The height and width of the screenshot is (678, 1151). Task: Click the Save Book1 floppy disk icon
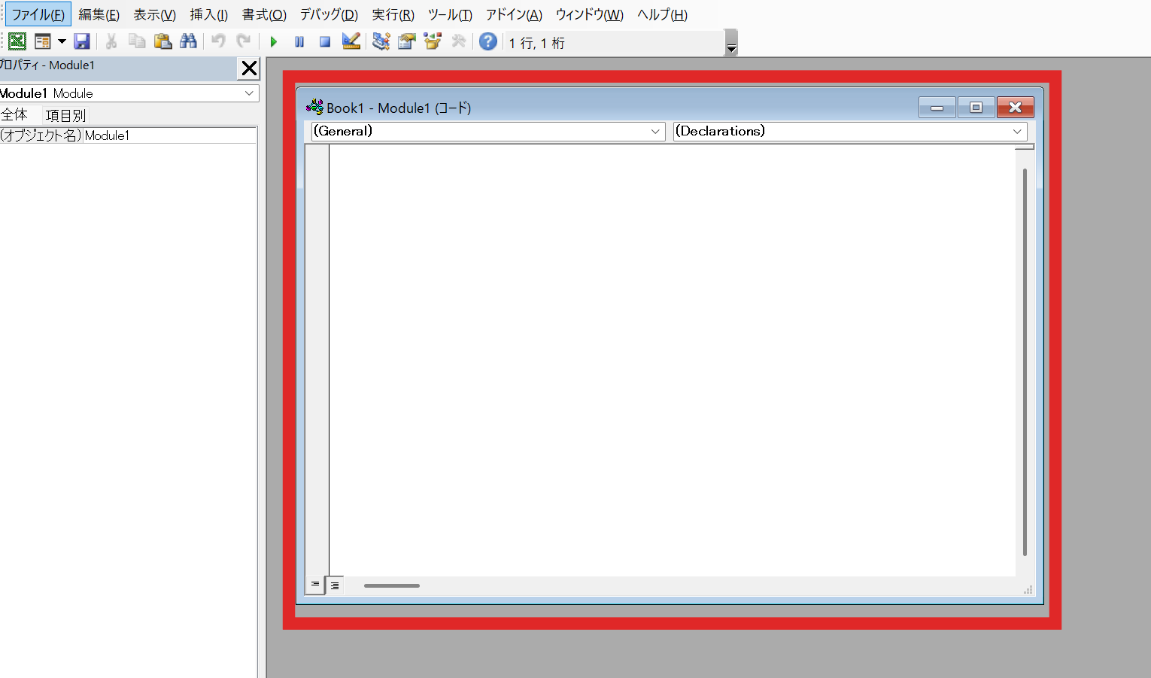click(x=82, y=41)
